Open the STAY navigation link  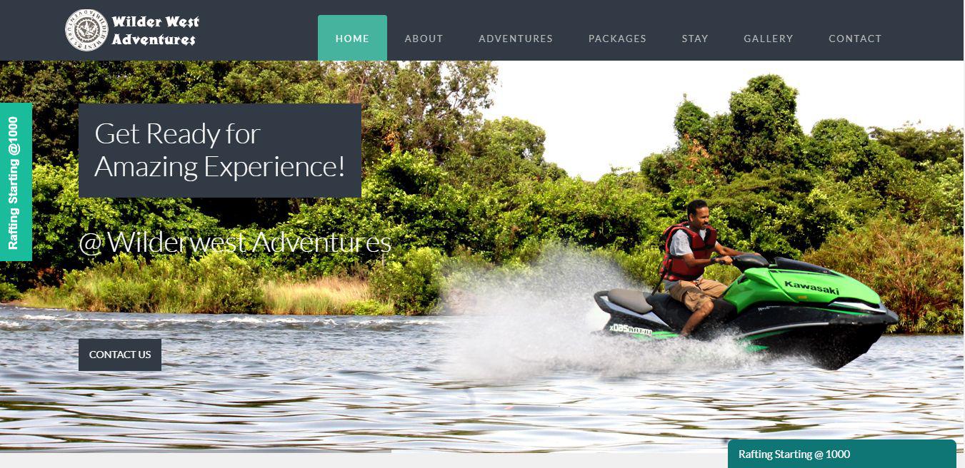tap(695, 39)
